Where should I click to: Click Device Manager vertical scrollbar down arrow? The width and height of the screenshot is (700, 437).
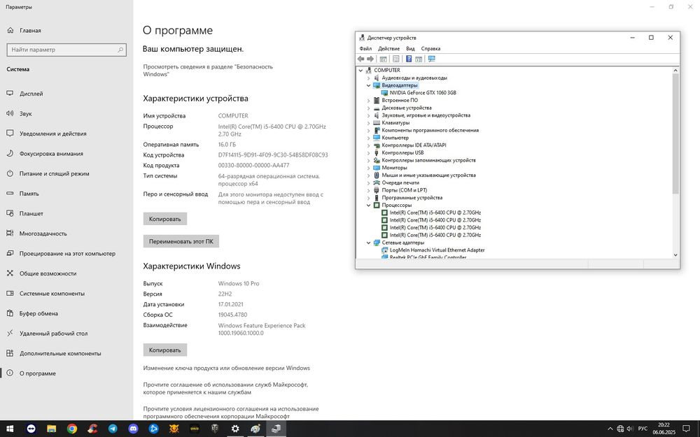(675, 255)
